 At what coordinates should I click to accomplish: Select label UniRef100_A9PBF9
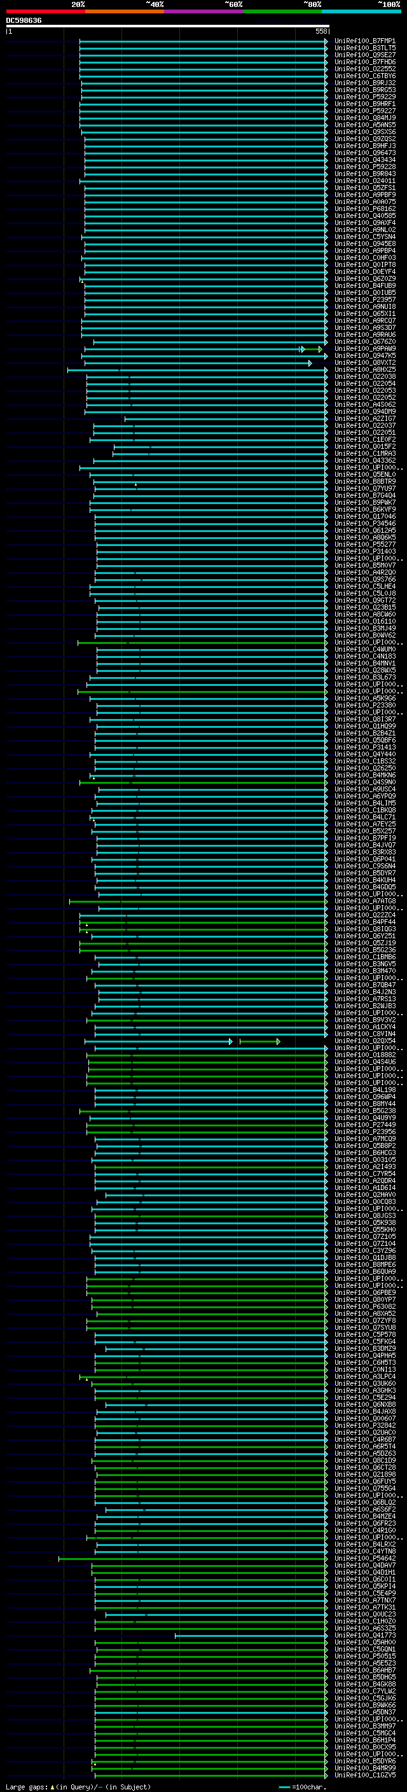coord(364,195)
